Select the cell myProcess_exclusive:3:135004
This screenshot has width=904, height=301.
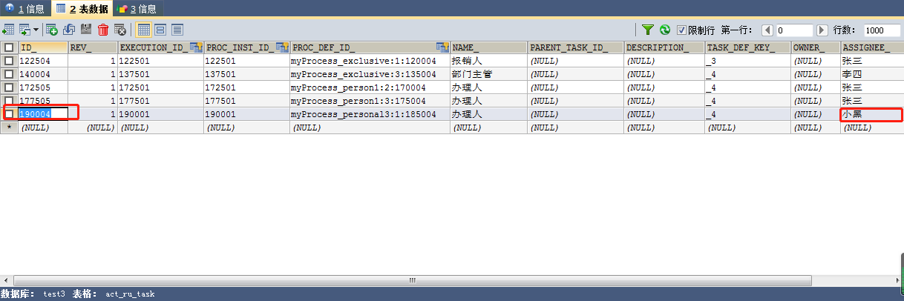(x=370, y=74)
